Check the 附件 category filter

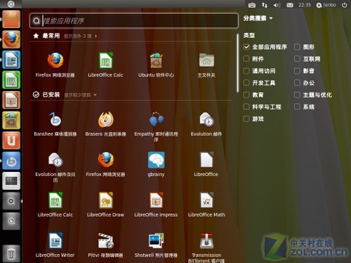(246, 59)
